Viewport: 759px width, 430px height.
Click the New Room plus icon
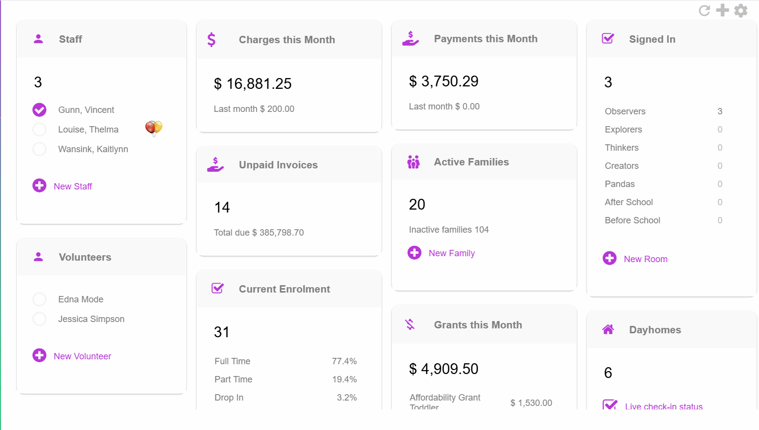click(x=610, y=258)
